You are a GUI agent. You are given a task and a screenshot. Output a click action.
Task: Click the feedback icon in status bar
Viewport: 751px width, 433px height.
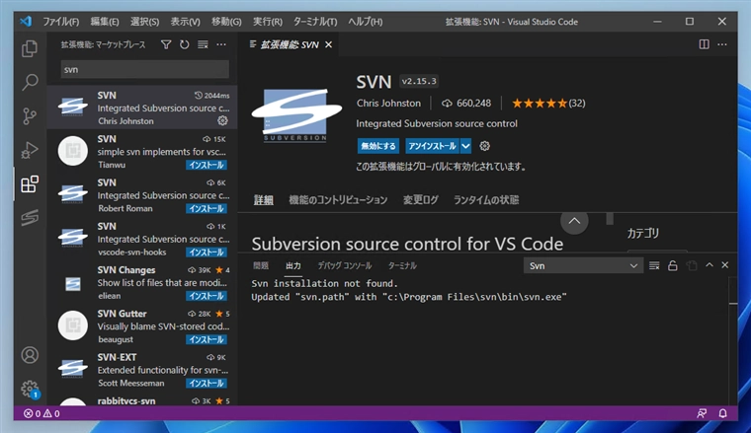point(702,413)
